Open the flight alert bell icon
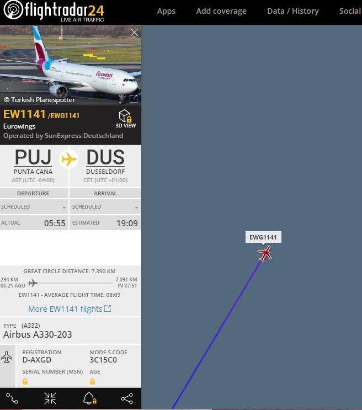 click(90, 398)
